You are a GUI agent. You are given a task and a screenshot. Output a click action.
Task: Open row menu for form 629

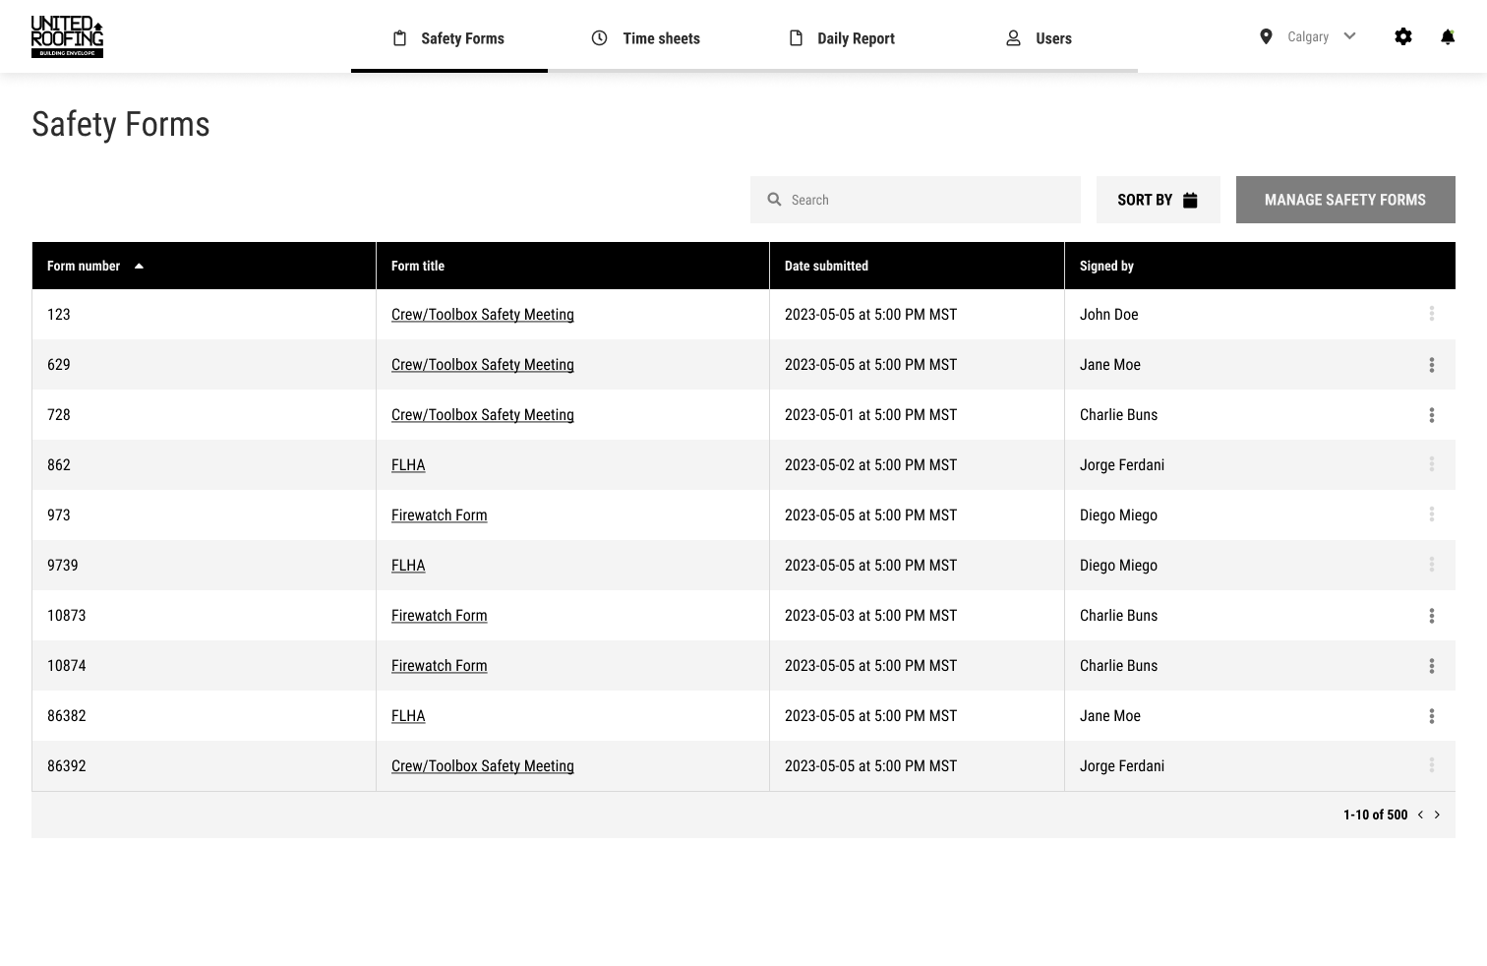click(1432, 365)
